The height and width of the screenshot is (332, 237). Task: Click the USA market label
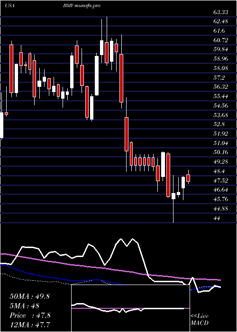tap(9, 6)
